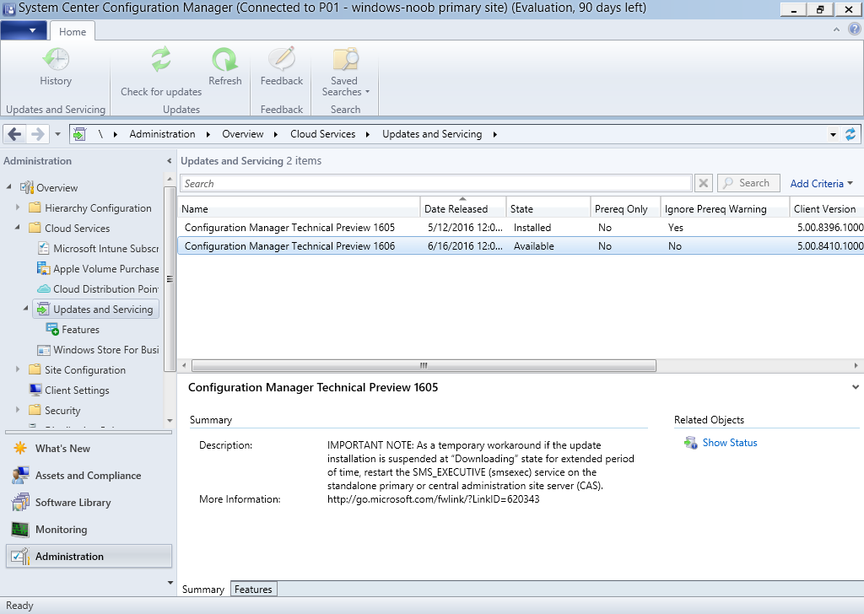Sort by Client Version column header
This screenshot has height=614, width=864.
(x=827, y=208)
